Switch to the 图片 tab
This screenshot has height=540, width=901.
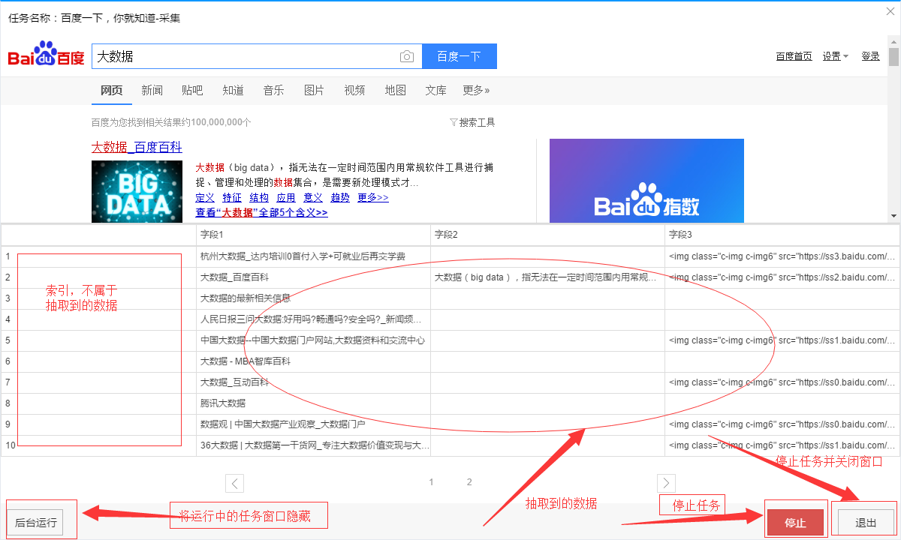tap(314, 90)
